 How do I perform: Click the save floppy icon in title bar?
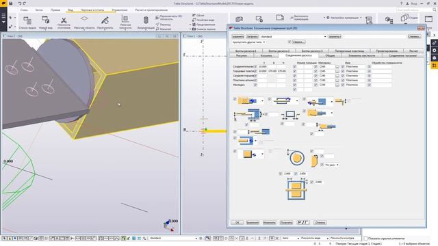pyautogui.click(x=11, y=3)
